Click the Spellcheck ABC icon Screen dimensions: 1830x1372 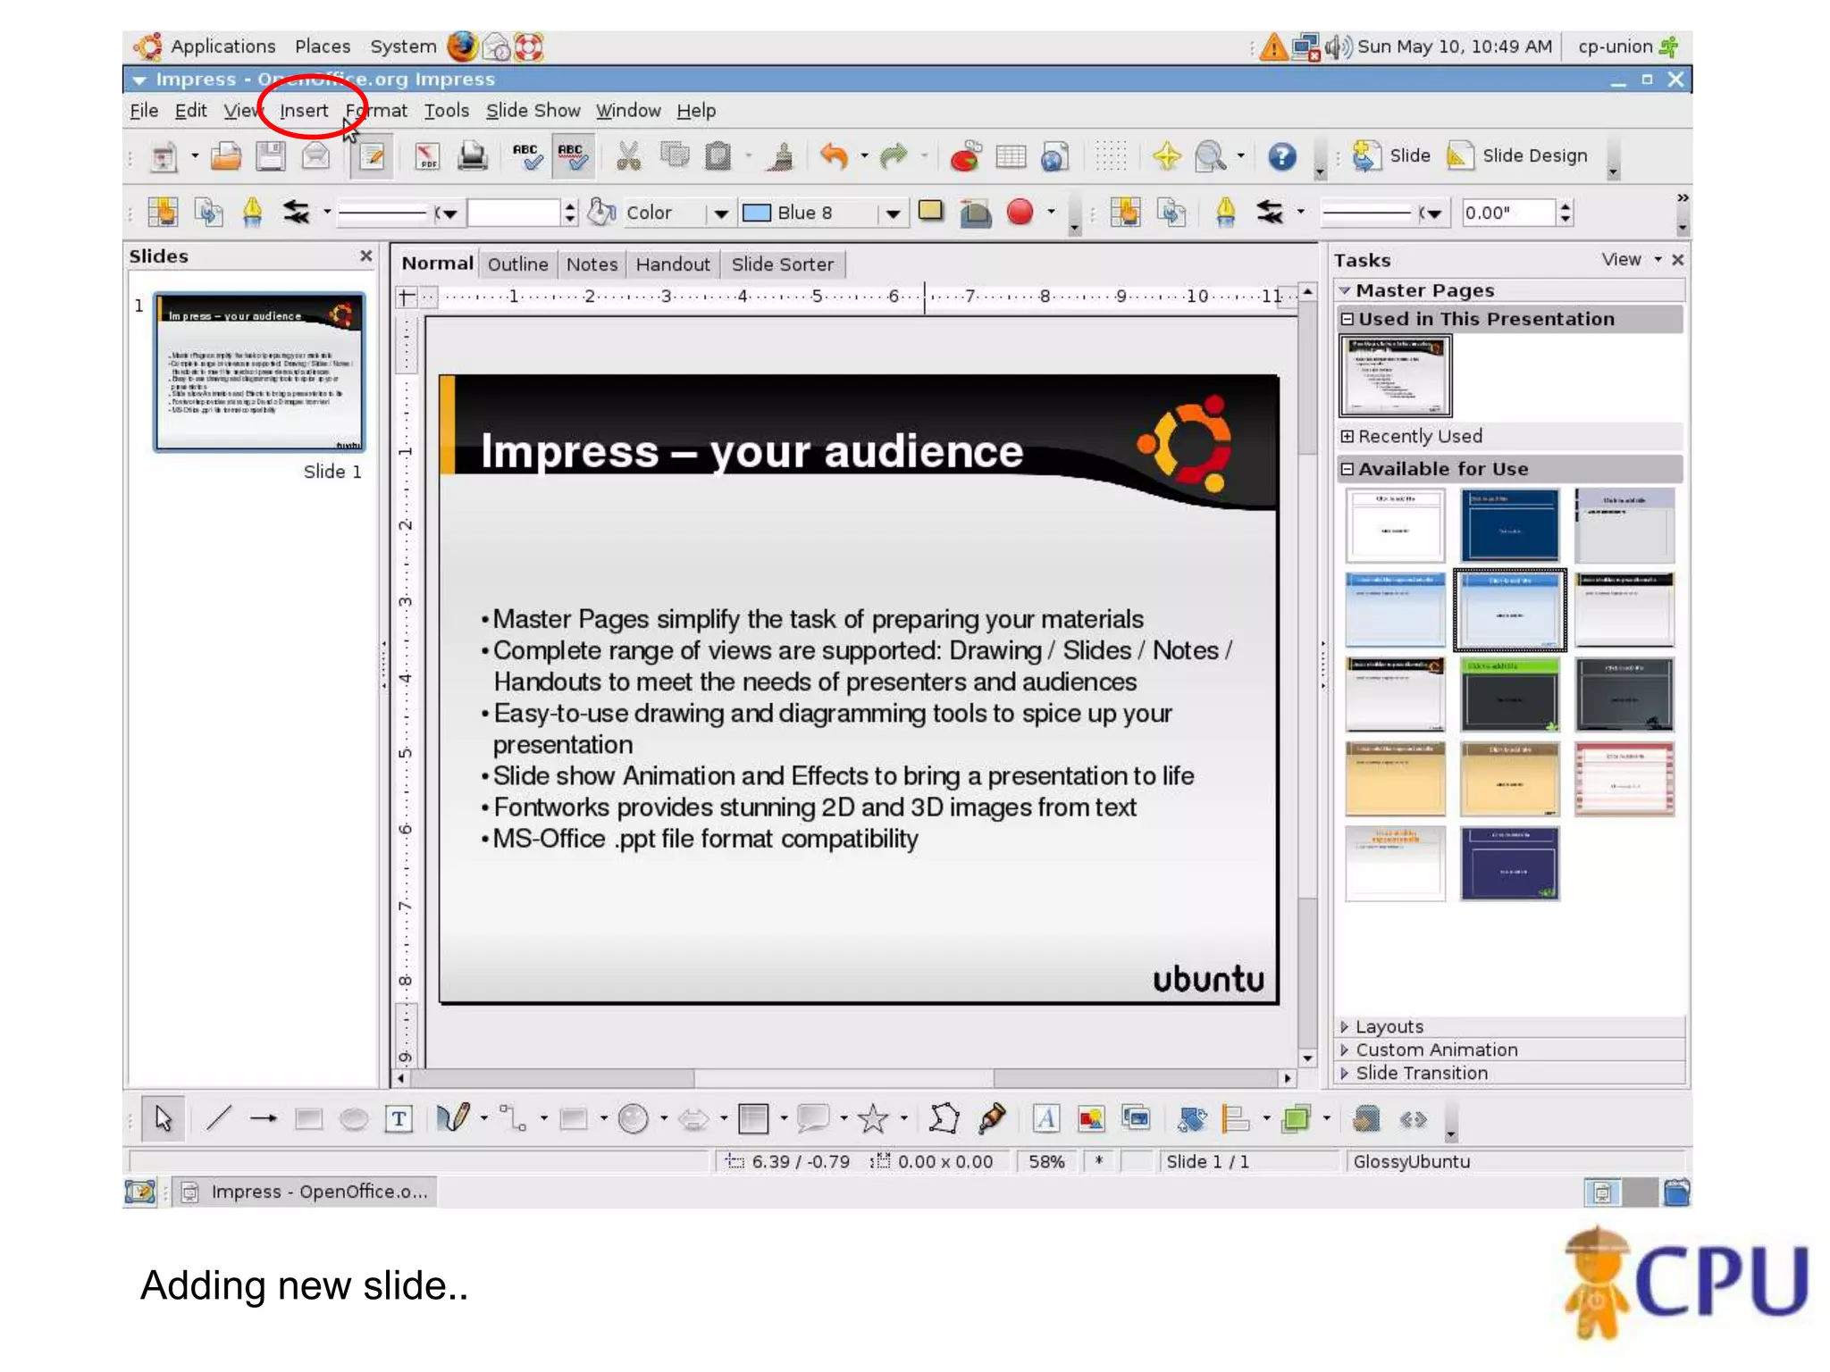point(527,156)
